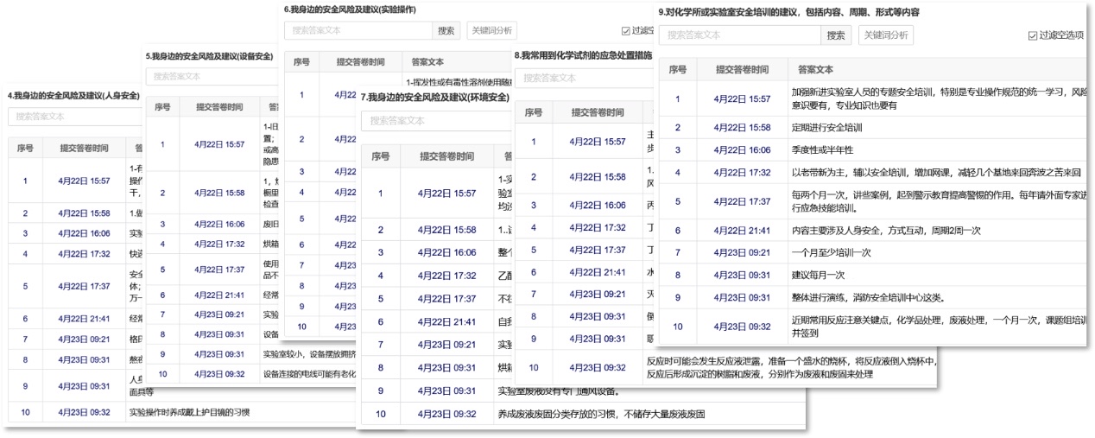
Task: Click 提交答卷时间 header in question 5 table
Action: [219, 107]
